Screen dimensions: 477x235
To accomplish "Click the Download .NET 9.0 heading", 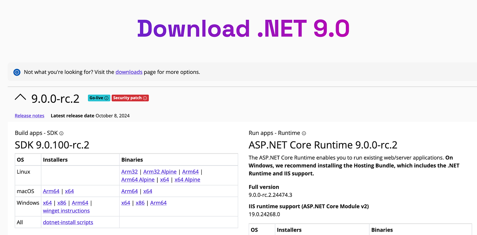I will pos(243,29).
